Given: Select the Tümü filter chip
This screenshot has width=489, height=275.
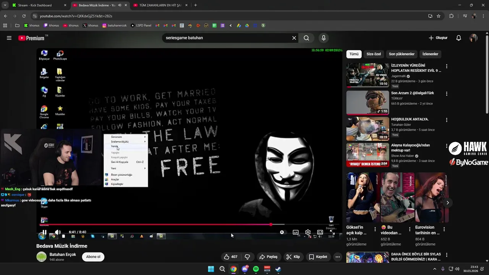Looking at the screenshot, I should [354, 54].
